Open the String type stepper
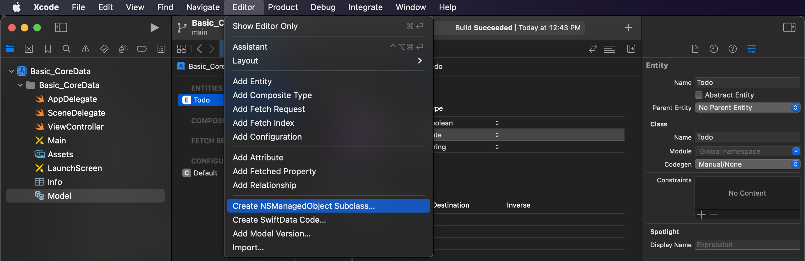This screenshot has height=261, width=805. (x=497, y=147)
